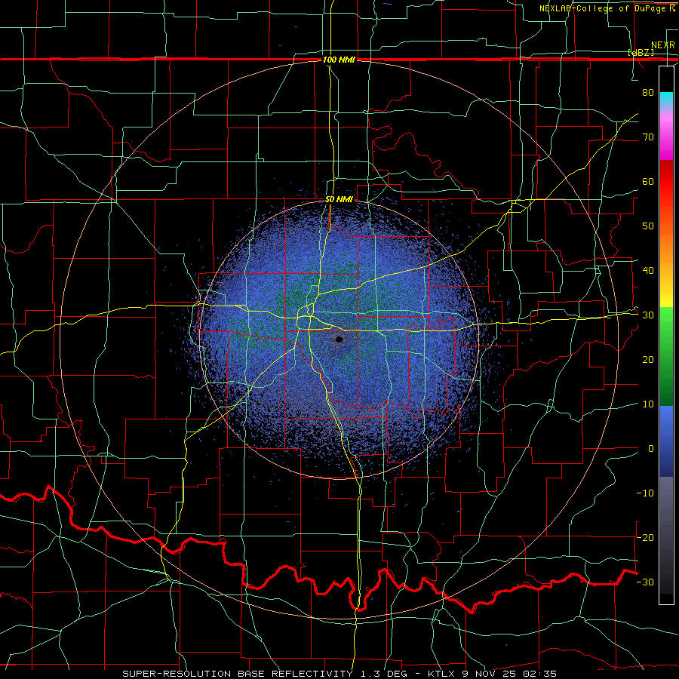This screenshot has width=679, height=679.
Task: Click the -10 value on the dBZ scale
Action: (645, 493)
